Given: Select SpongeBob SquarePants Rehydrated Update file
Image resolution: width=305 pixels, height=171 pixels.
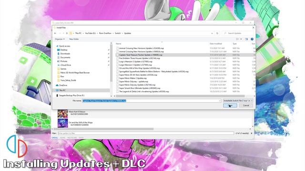Looking at the screenshot, I should [x=153, y=72].
